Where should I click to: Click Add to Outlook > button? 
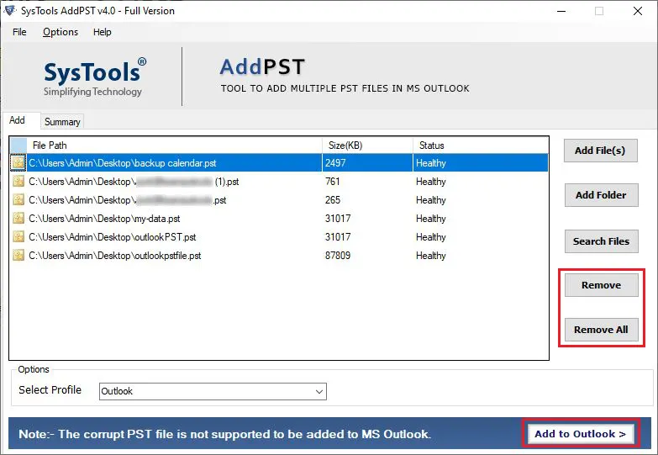point(581,434)
